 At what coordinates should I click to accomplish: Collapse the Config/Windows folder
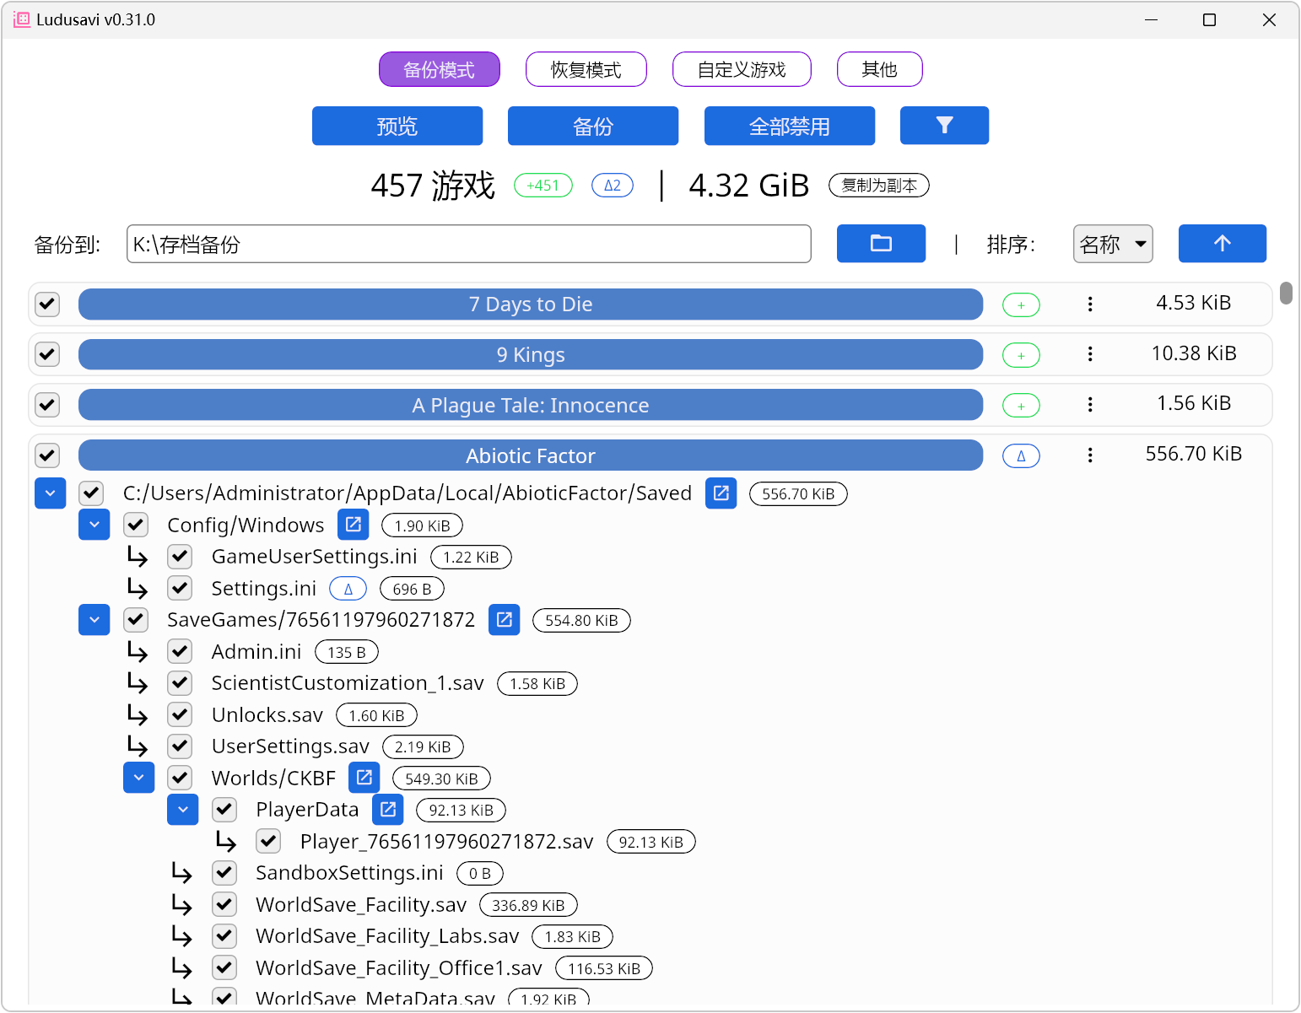tap(94, 525)
